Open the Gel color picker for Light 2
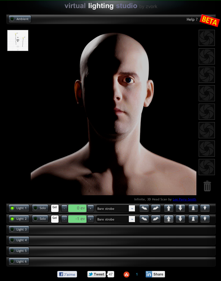221x281 pixels. 55,219
